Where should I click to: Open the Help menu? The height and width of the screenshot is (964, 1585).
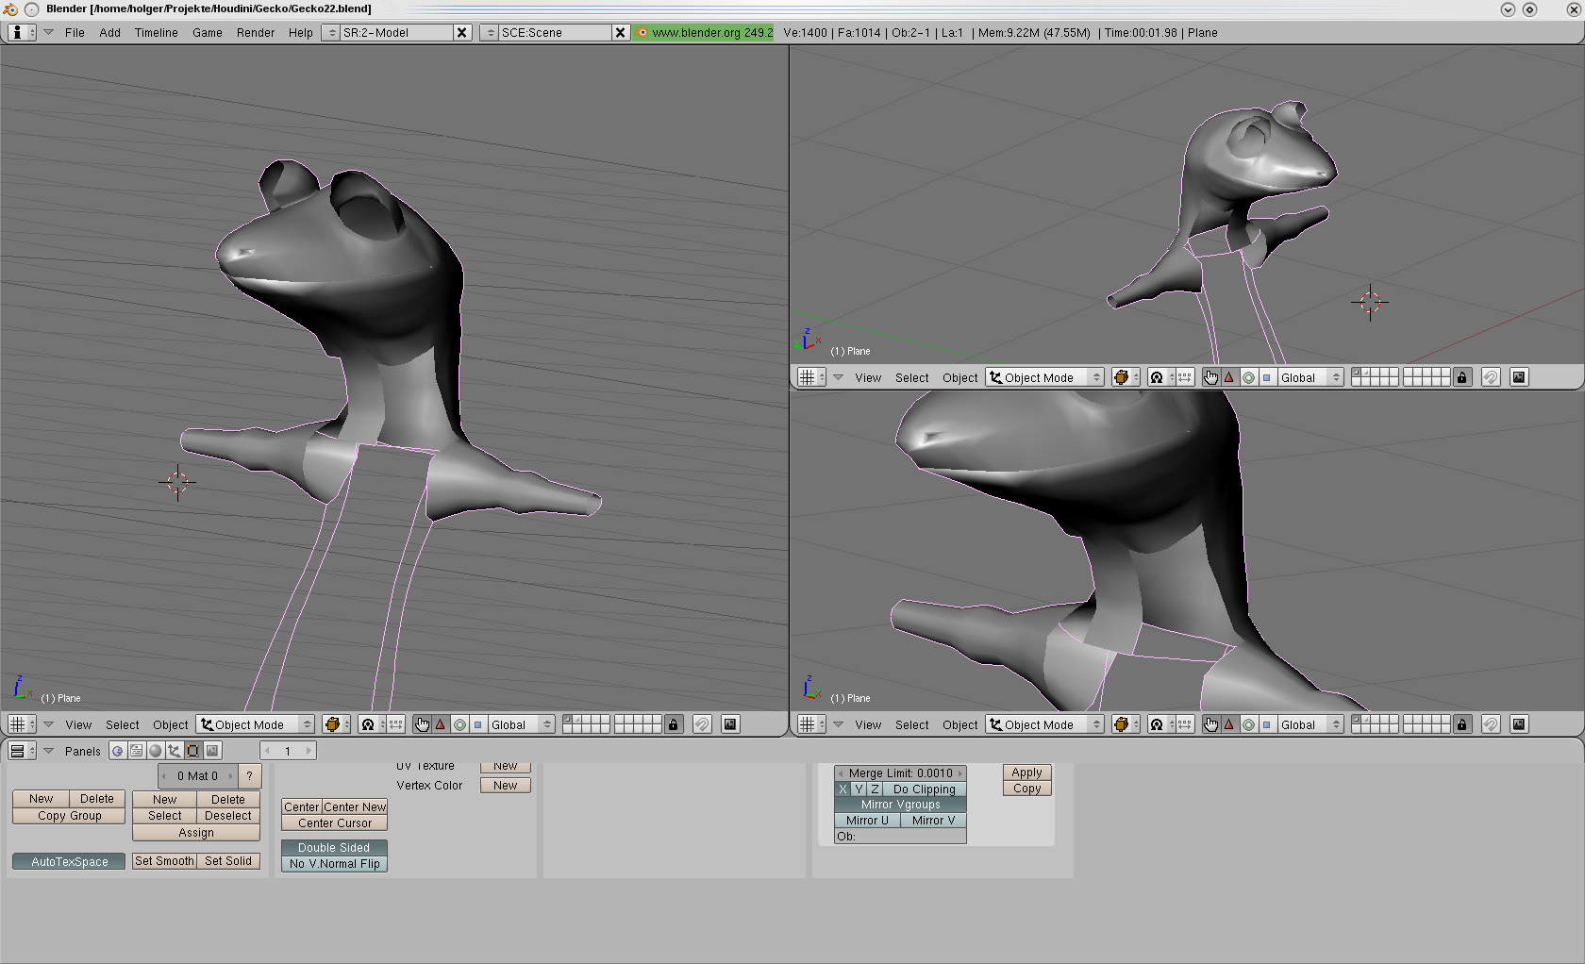[x=301, y=32]
